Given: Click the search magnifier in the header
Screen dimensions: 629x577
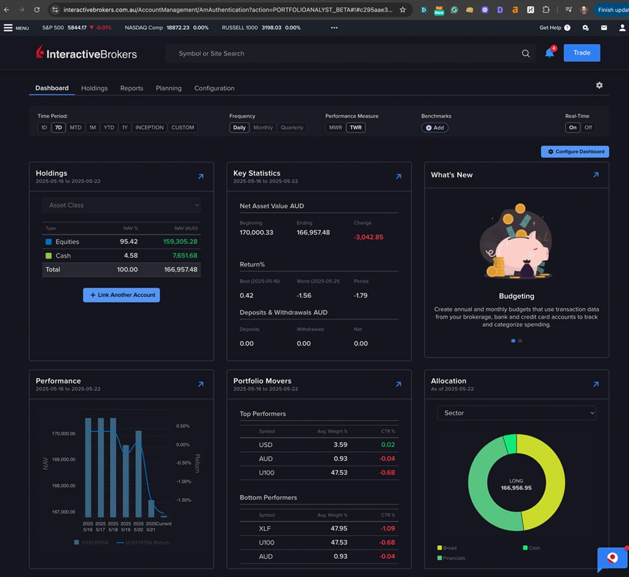Looking at the screenshot, I should [x=525, y=53].
